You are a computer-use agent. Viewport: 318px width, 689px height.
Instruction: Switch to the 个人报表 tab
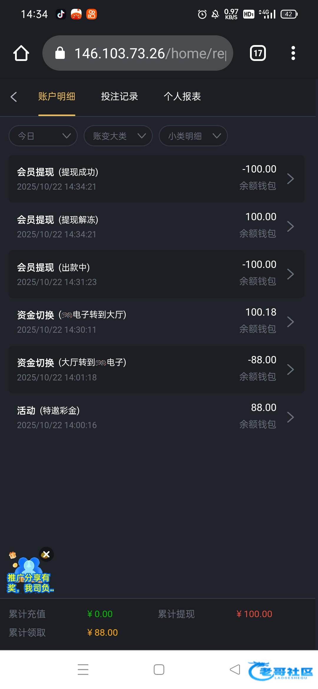point(182,97)
